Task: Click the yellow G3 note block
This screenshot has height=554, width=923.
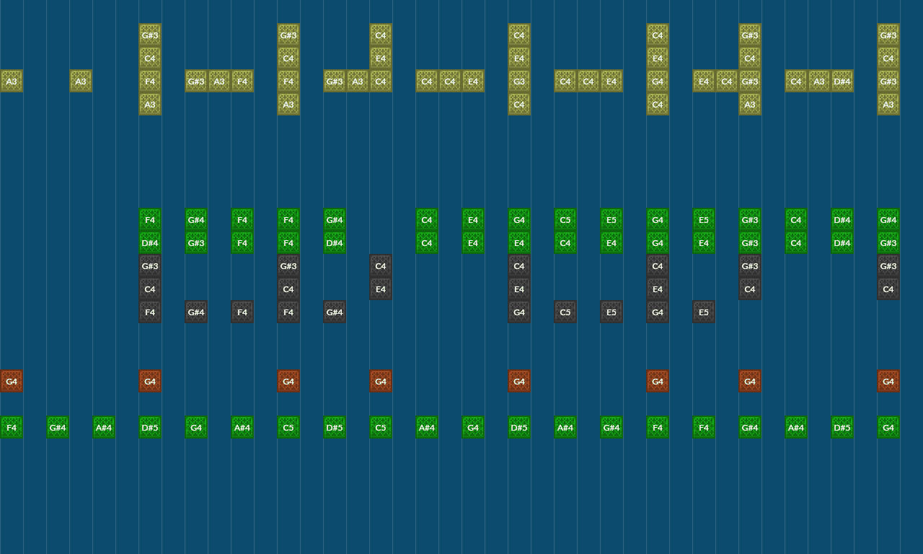Action: [519, 82]
